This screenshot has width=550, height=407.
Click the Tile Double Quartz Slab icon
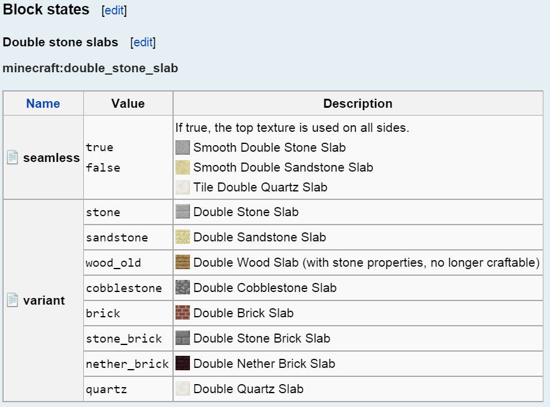pyautogui.click(x=183, y=187)
